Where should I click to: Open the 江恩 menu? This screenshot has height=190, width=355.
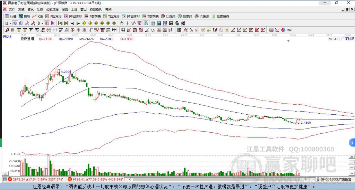point(40,9)
